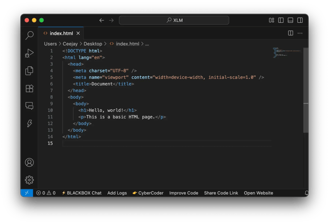Click the Desktop breadcrumb item
This screenshot has height=224, width=329.
click(x=93, y=44)
